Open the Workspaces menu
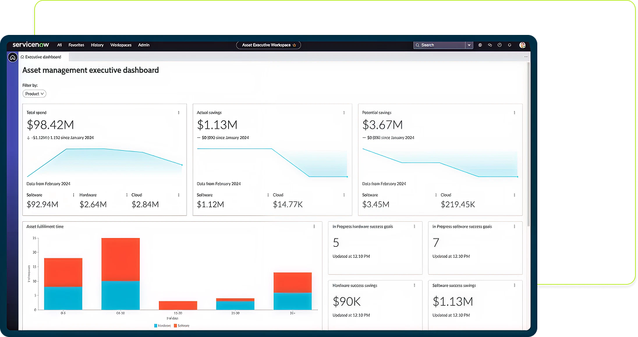Image resolution: width=638 pixels, height=337 pixels. [120, 45]
